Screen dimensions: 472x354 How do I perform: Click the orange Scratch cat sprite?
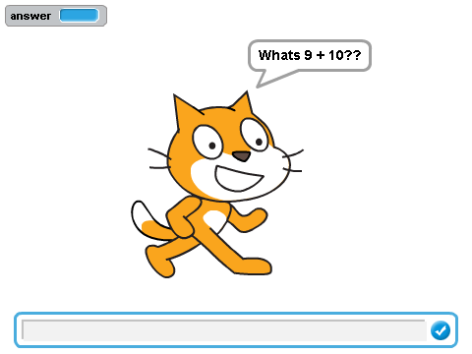coord(217,185)
